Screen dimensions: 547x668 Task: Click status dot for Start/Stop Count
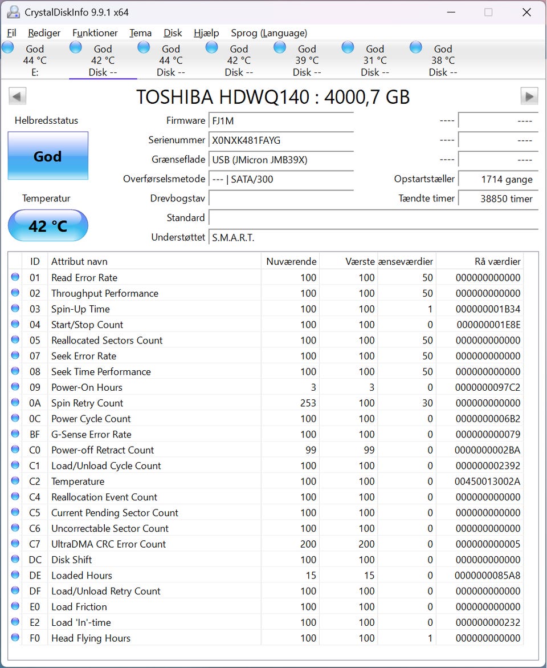(15, 324)
